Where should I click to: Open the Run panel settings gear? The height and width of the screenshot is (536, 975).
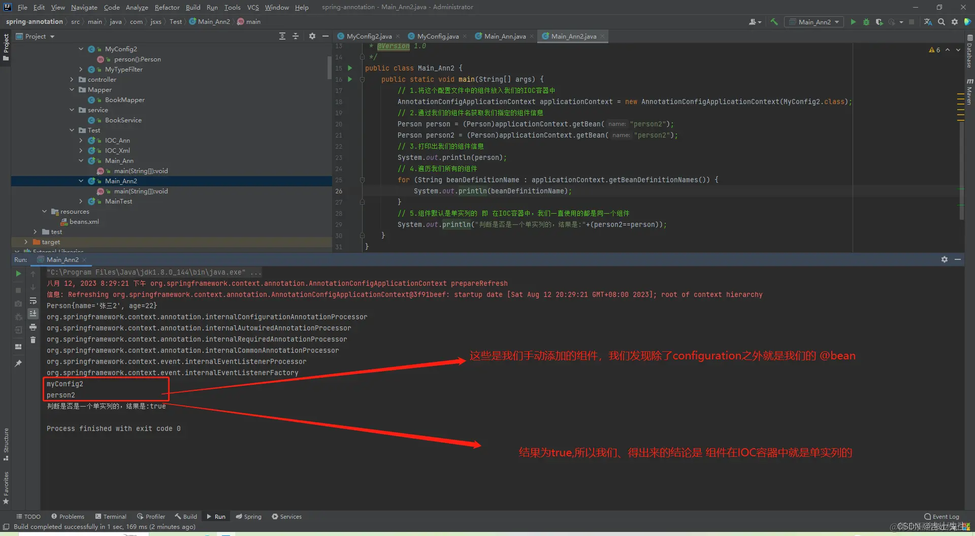click(x=945, y=259)
